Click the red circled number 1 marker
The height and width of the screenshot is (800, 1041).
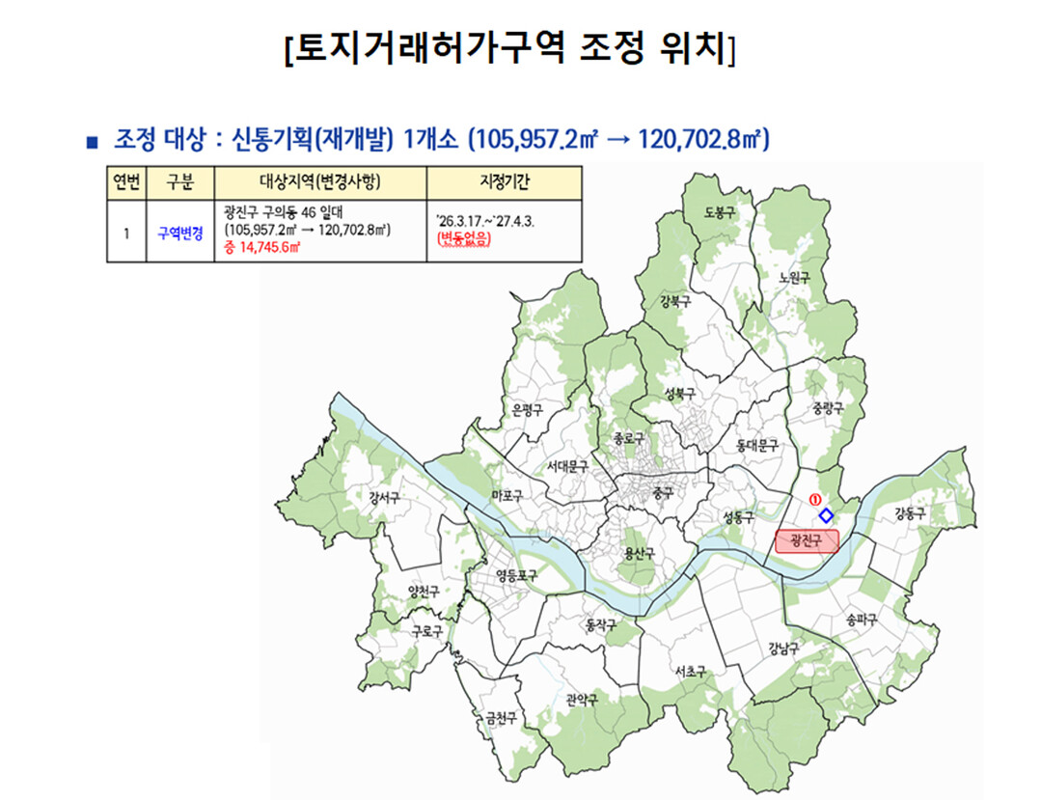point(814,499)
